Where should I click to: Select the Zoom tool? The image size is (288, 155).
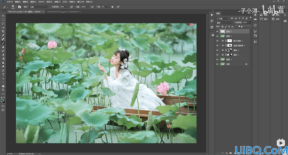point(3,90)
